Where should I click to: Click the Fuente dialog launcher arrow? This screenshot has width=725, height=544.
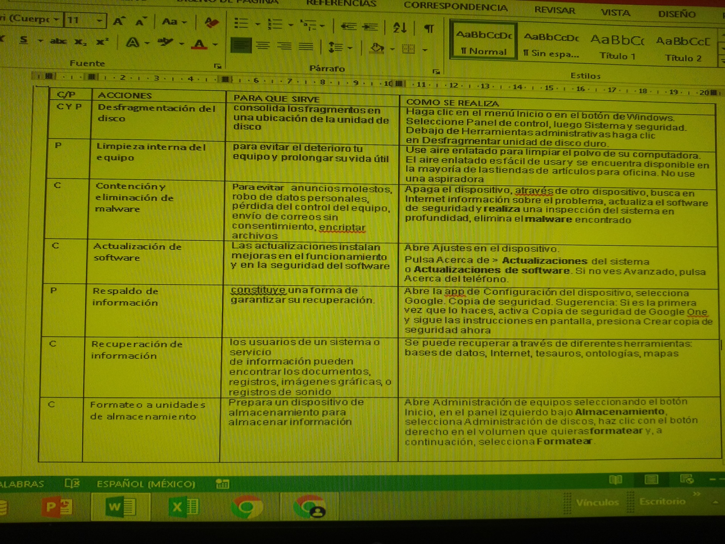tap(217, 66)
